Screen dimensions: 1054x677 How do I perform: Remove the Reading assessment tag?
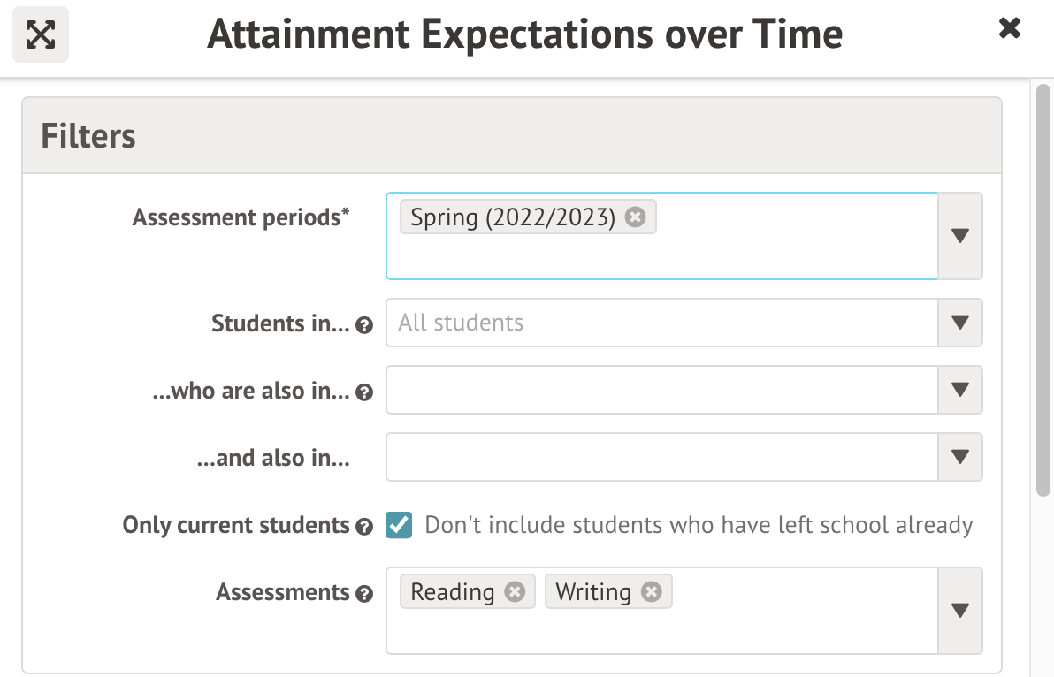(x=515, y=591)
